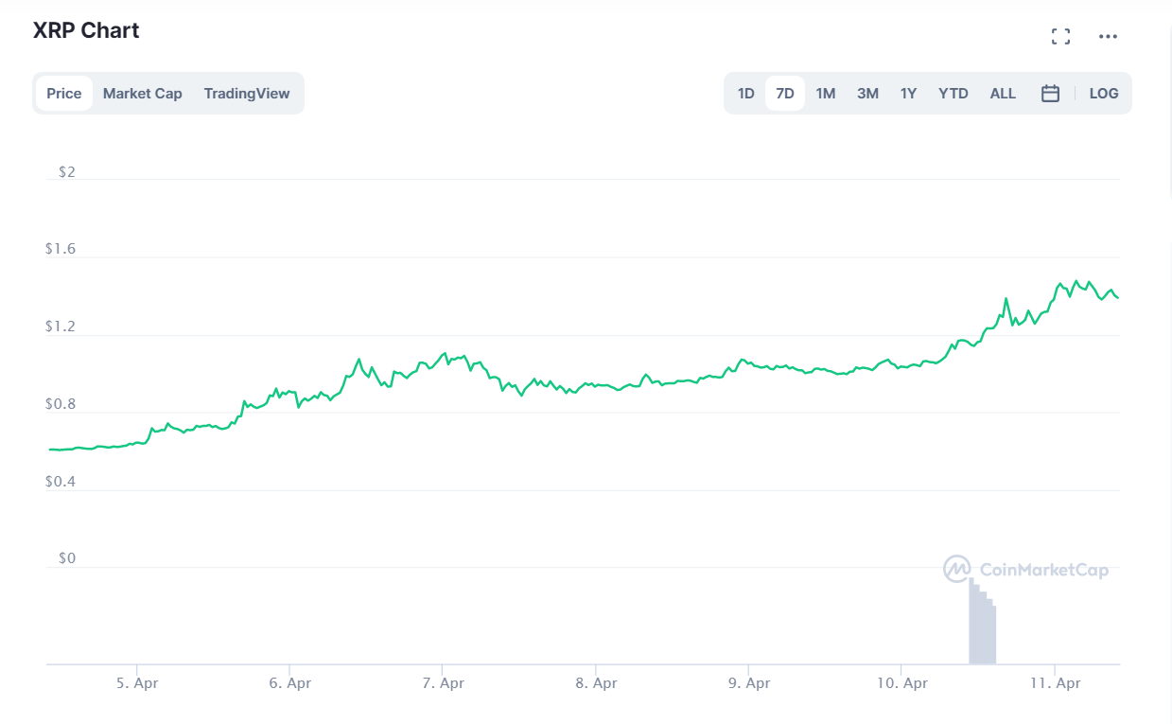This screenshot has height=724, width=1172.
Task: Show ALL price history
Action: [x=1003, y=94]
